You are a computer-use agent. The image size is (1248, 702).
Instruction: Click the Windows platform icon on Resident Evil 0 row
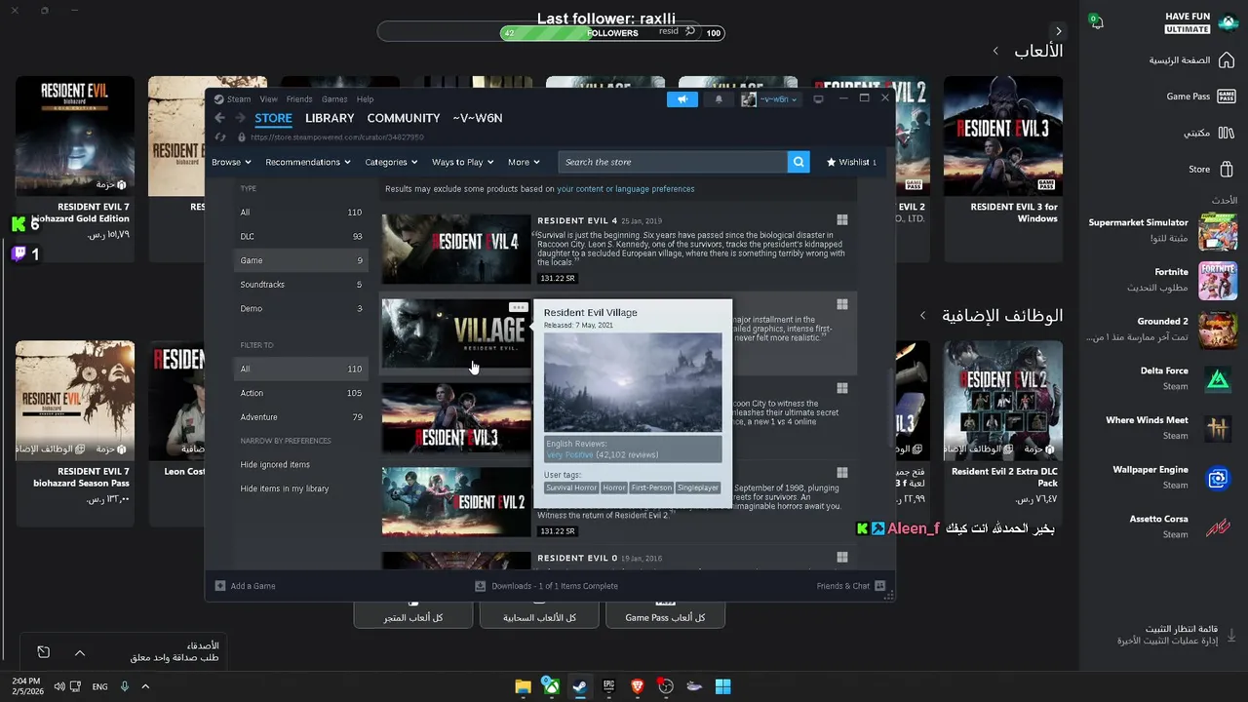click(842, 558)
